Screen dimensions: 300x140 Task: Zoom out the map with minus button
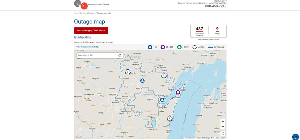pyautogui.click(x=223, y=126)
